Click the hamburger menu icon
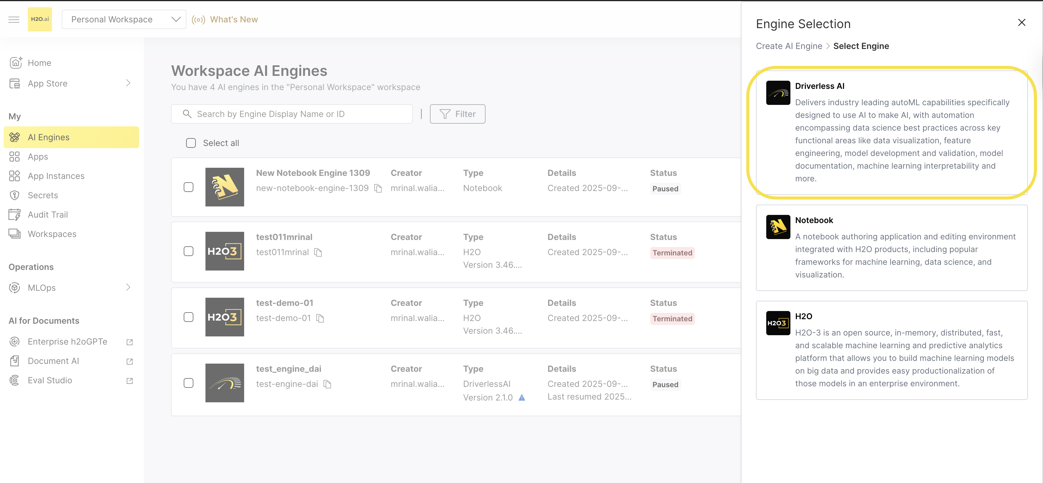Image resolution: width=1043 pixels, height=483 pixels. pos(14,19)
